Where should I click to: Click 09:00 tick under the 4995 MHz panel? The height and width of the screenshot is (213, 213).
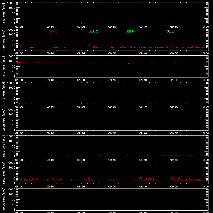(19, 160)
